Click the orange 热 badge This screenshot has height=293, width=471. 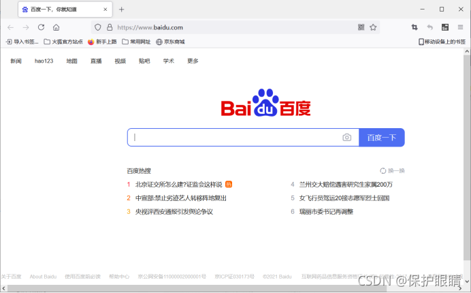tap(229, 185)
